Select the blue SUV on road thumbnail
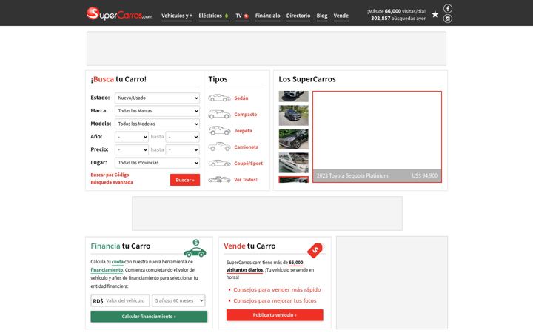533x333 pixels. 294,115
